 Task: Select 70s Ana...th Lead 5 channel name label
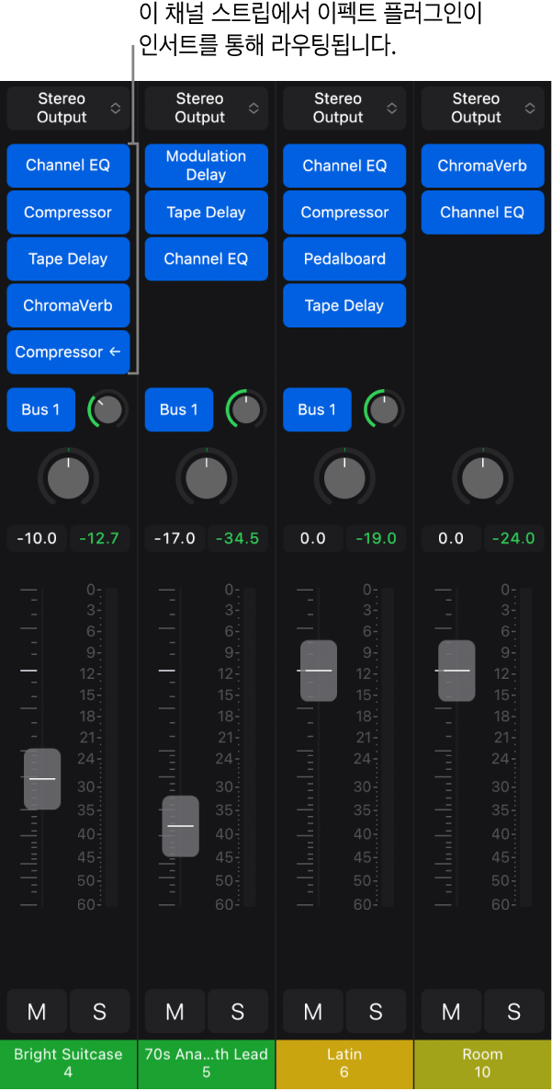pos(207,1064)
